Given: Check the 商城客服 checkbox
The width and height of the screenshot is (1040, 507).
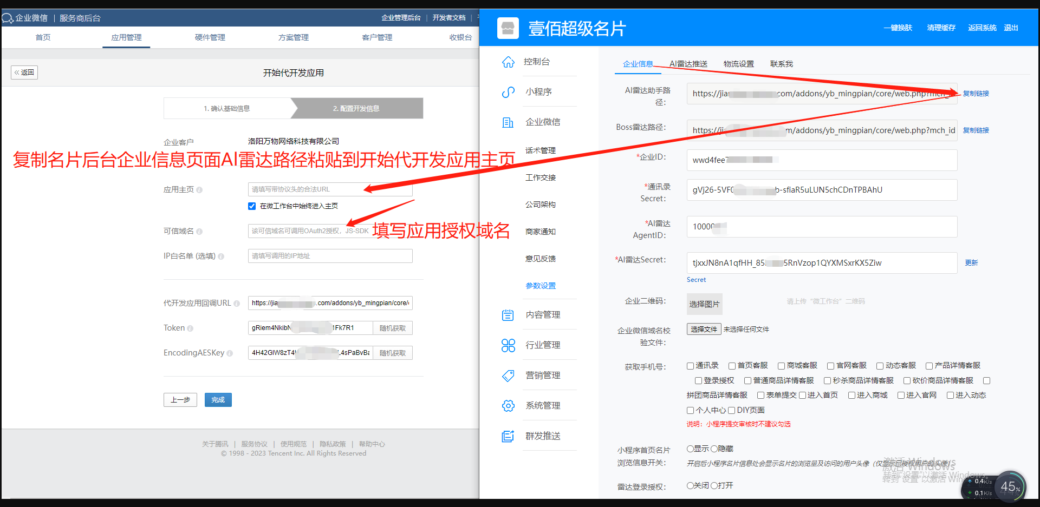Looking at the screenshot, I should (781, 366).
